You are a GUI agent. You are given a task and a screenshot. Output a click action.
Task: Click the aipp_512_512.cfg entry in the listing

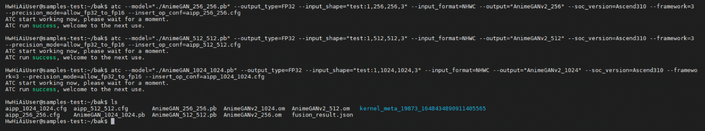(101, 109)
